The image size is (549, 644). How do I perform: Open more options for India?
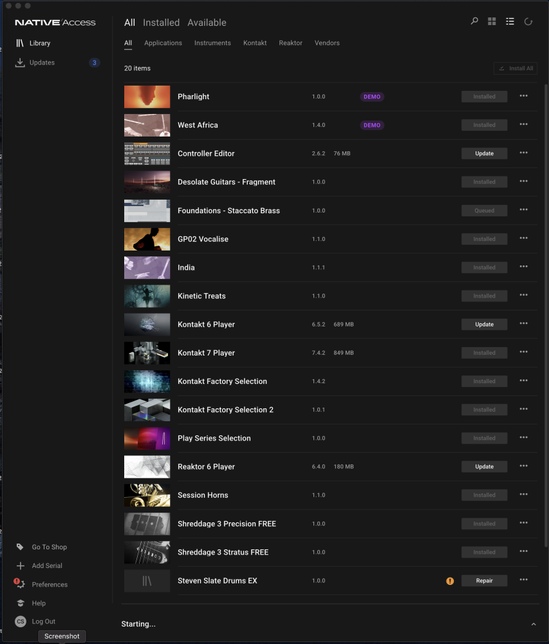(x=523, y=267)
